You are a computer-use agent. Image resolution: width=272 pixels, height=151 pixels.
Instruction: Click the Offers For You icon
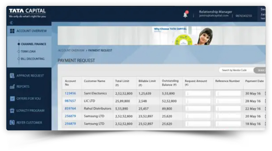12,99
